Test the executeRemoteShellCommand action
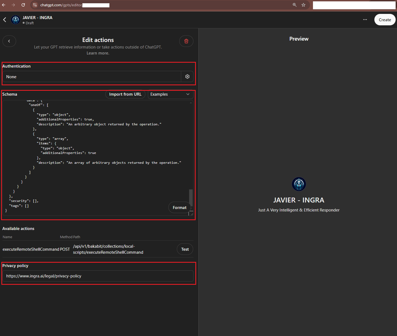 pos(185,249)
